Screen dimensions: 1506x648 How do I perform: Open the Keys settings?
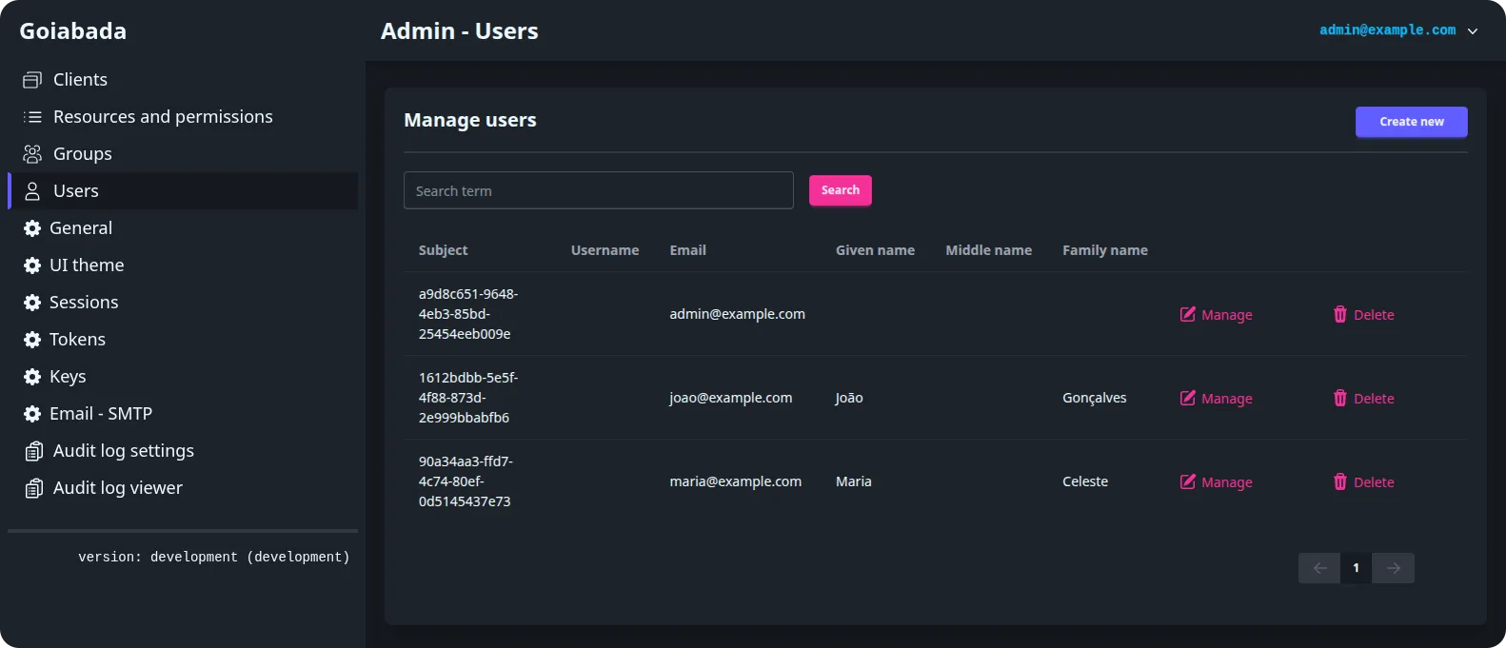[183, 377]
